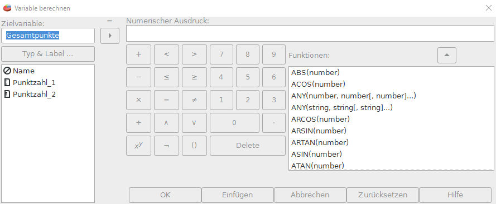Click into the Numerischer Ausdruck field
This screenshot has width=496, height=204.
[x=310, y=33]
